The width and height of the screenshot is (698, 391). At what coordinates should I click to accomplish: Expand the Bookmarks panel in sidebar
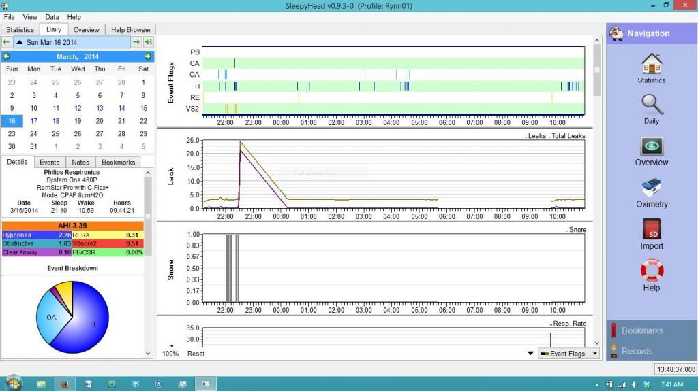(641, 330)
